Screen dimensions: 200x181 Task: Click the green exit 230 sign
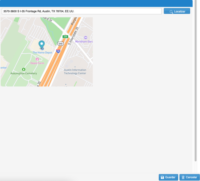pos(65,37)
